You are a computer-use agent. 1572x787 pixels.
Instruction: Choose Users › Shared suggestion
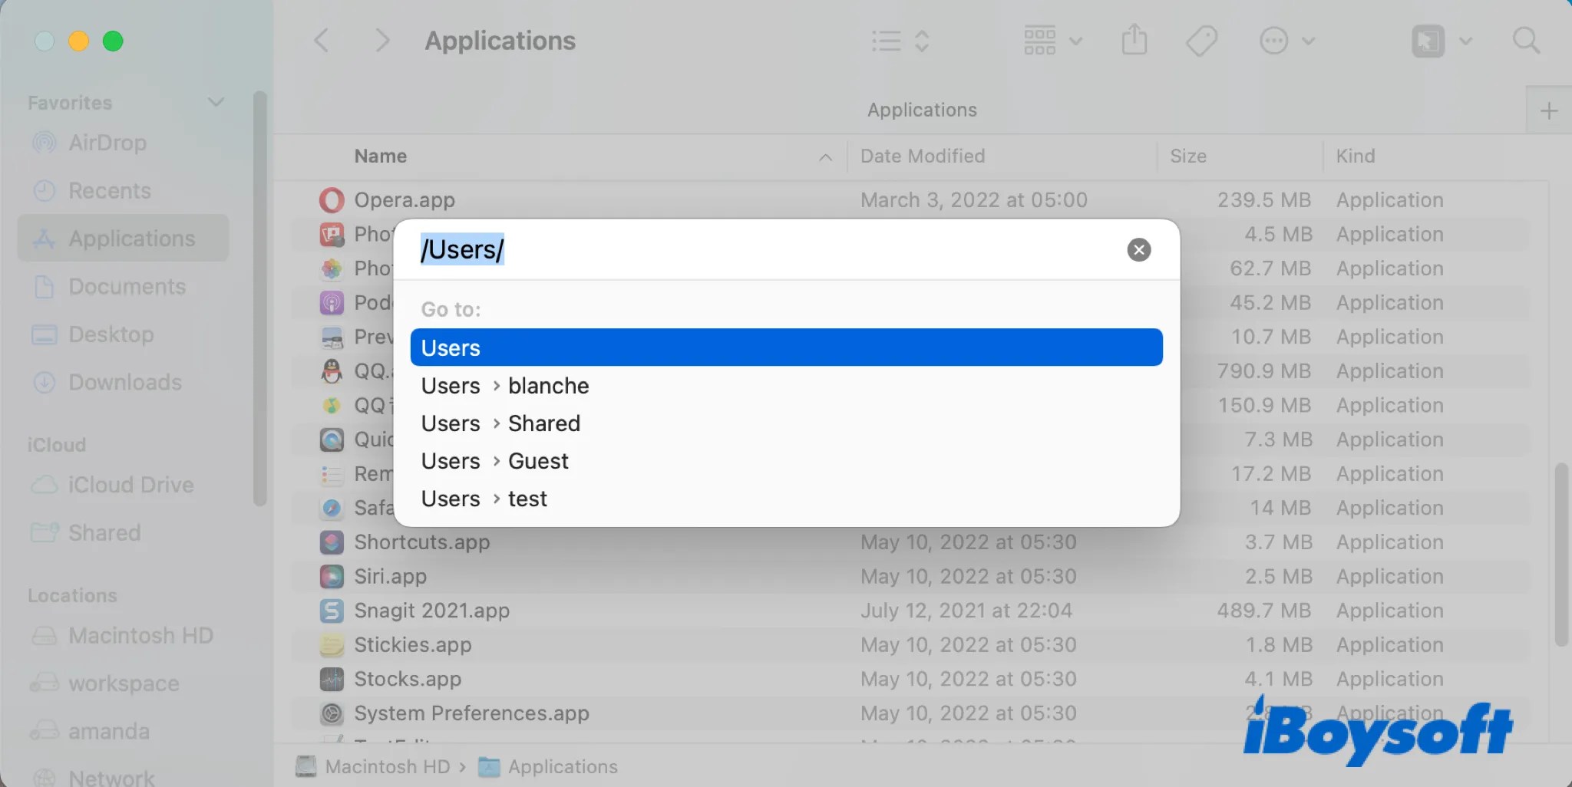(x=786, y=423)
